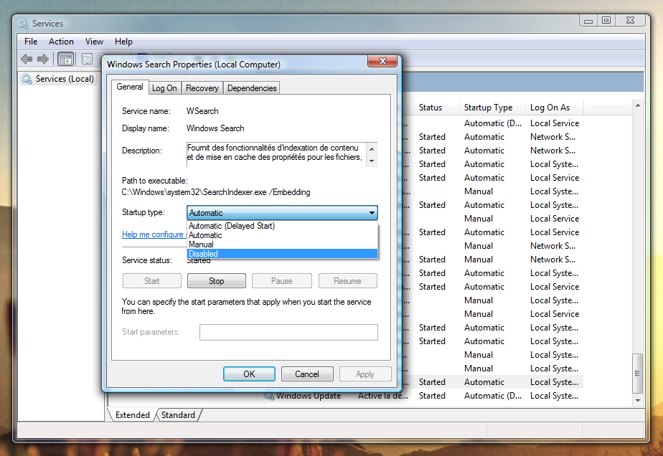Click the Back arrow in Services toolbar
The width and height of the screenshot is (663, 456).
pos(27,60)
